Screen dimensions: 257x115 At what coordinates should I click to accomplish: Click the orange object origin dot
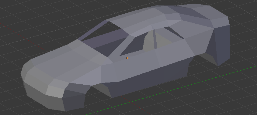tap(127, 58)
